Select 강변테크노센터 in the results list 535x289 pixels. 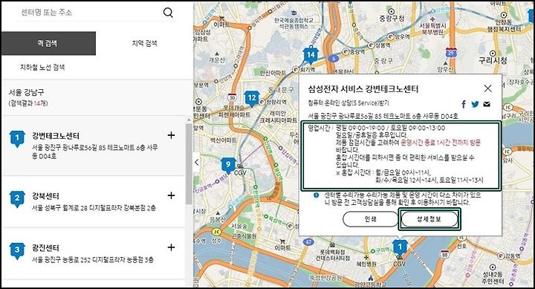pos(56,136)
